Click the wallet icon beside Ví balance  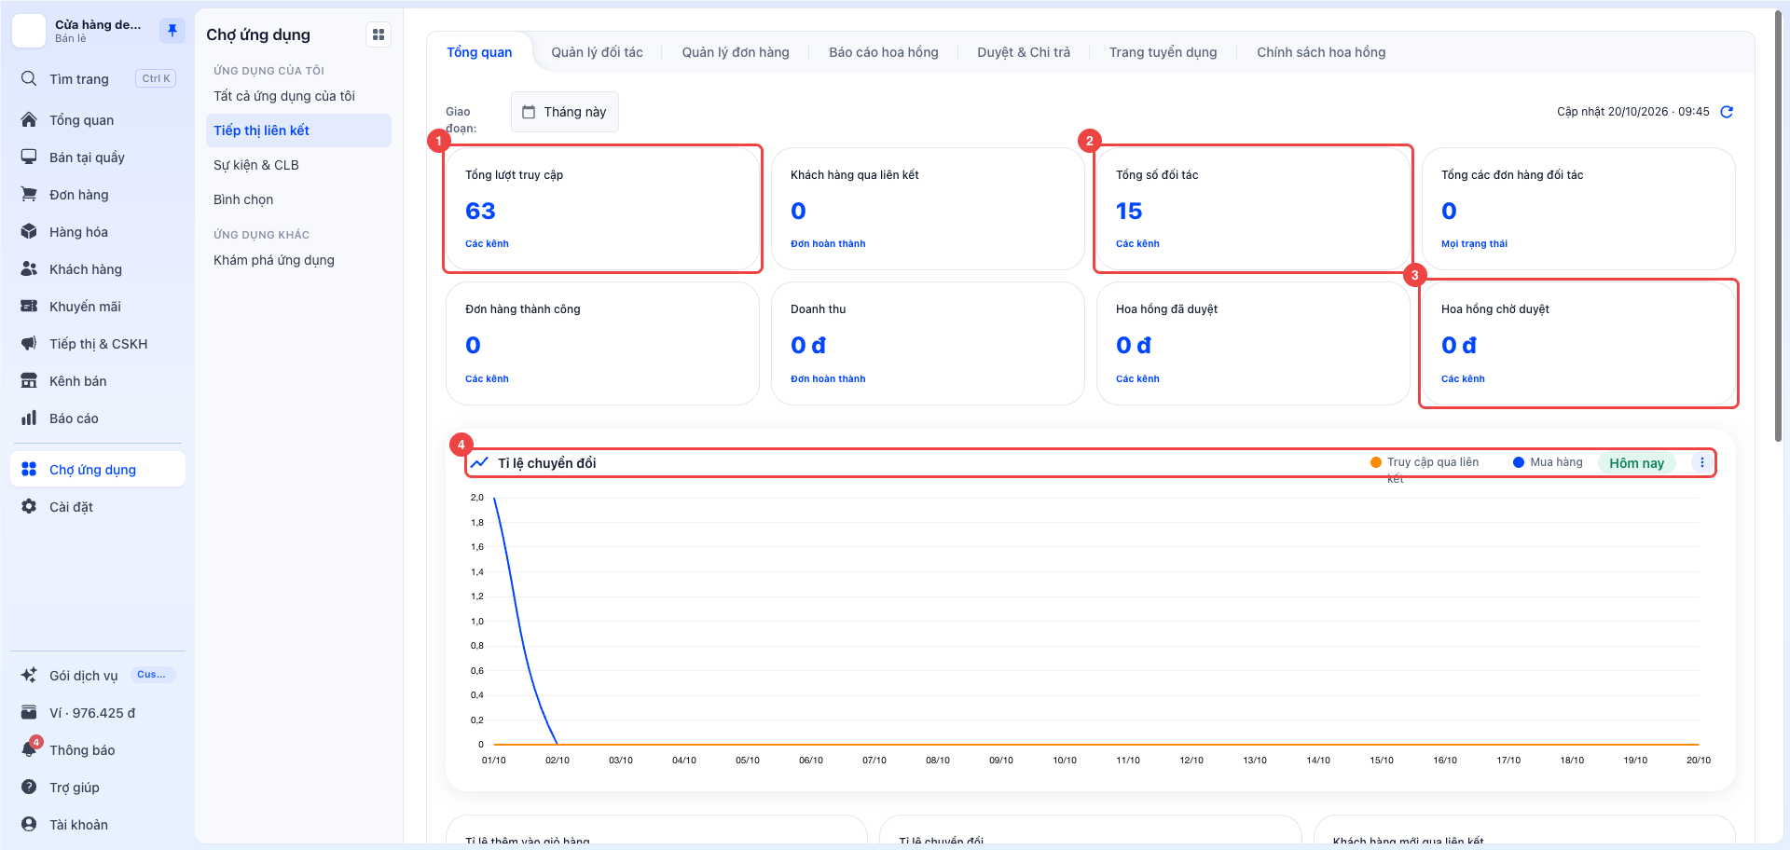29,712
